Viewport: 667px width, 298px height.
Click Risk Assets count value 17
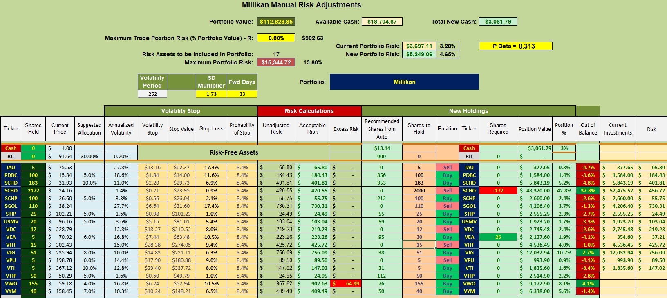click(276, 54)
